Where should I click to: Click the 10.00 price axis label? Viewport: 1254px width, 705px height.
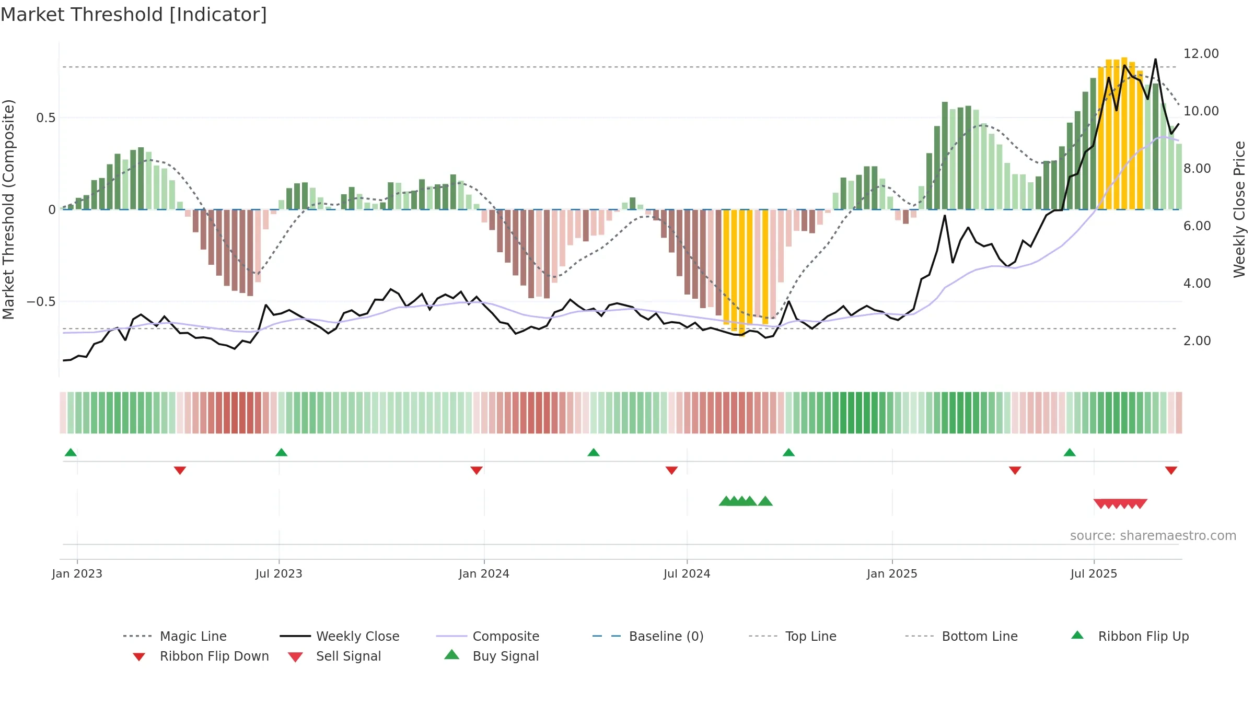1201,111
